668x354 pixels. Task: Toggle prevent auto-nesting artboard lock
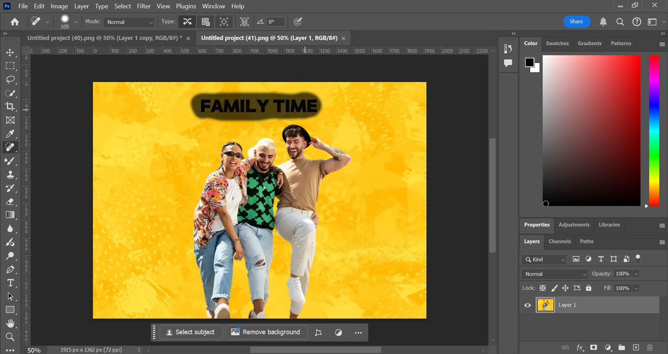click(x=577, y=288)
